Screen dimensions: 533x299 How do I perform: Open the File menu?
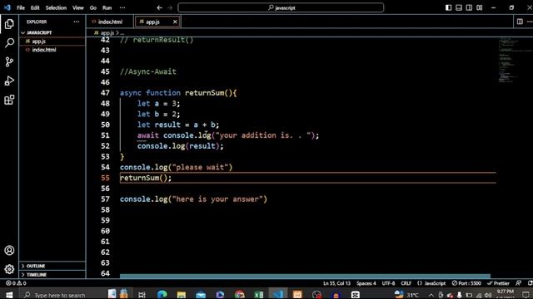(21, 7)
